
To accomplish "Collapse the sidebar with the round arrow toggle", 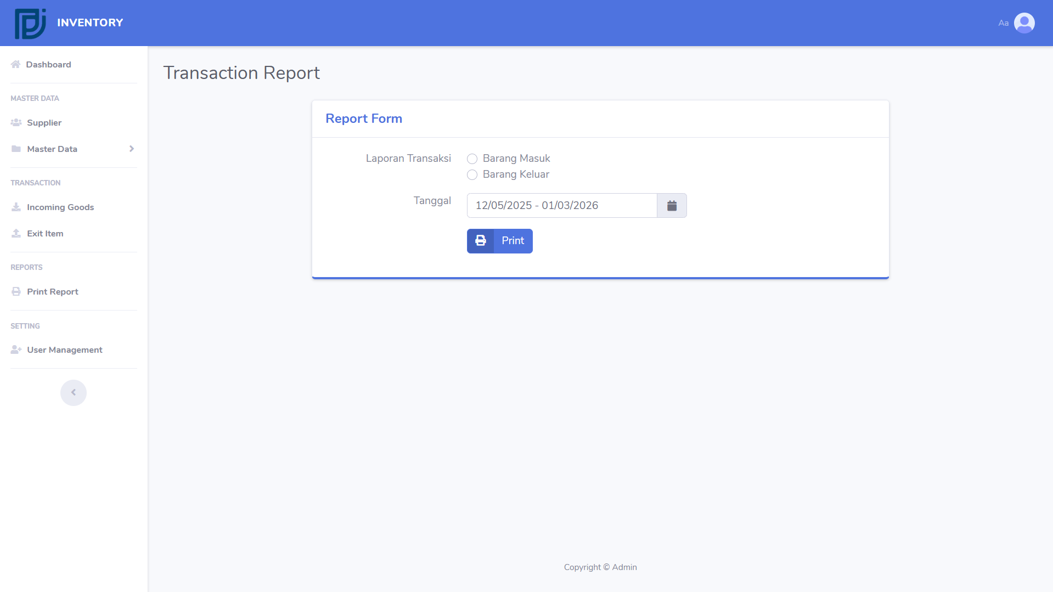I will pyautogui.click(x=74, y=393).
